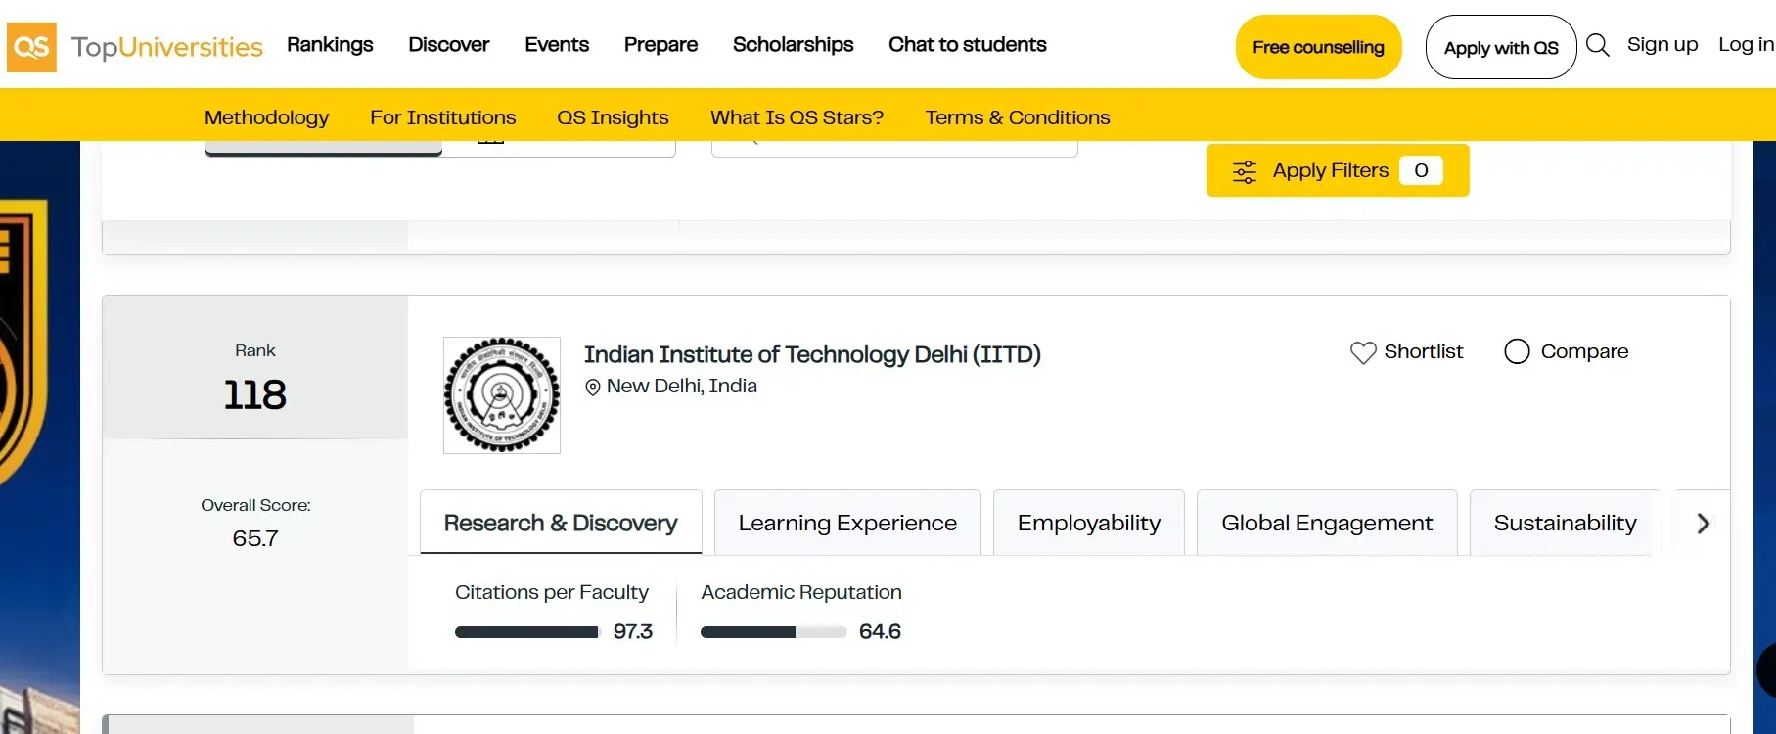
Task: Click the New Delhi, India location text
Action: coord(682,387)
